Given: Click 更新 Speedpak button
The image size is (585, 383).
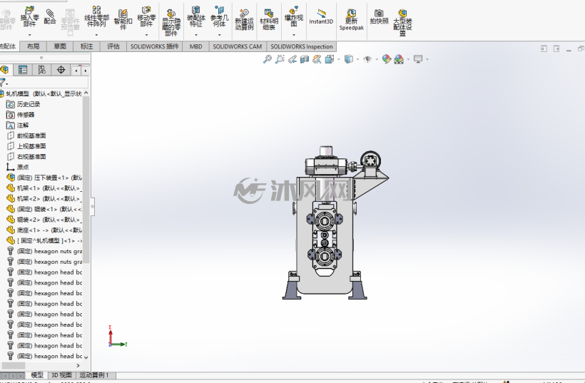Looking at the screenshot, I should click(352, 19).
